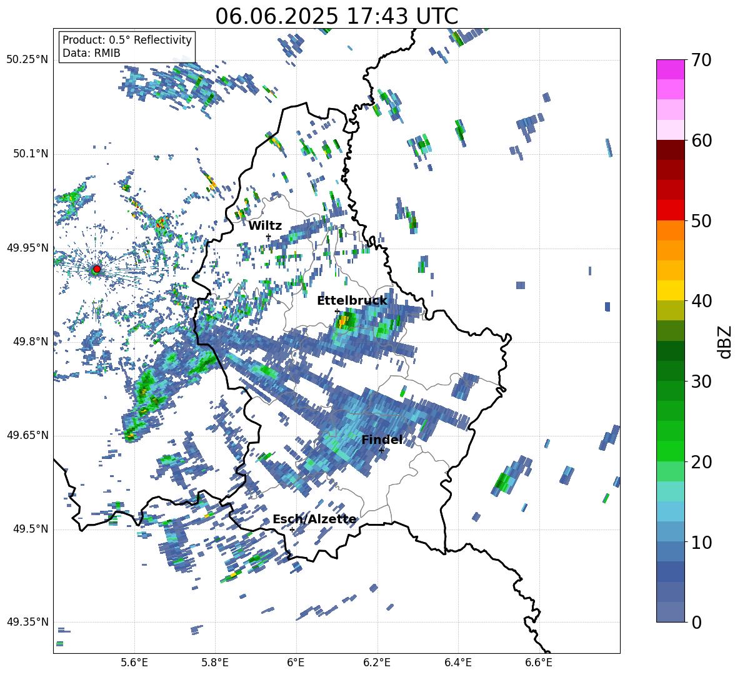Click the 6.2°E longitude label

pos(377,663)
